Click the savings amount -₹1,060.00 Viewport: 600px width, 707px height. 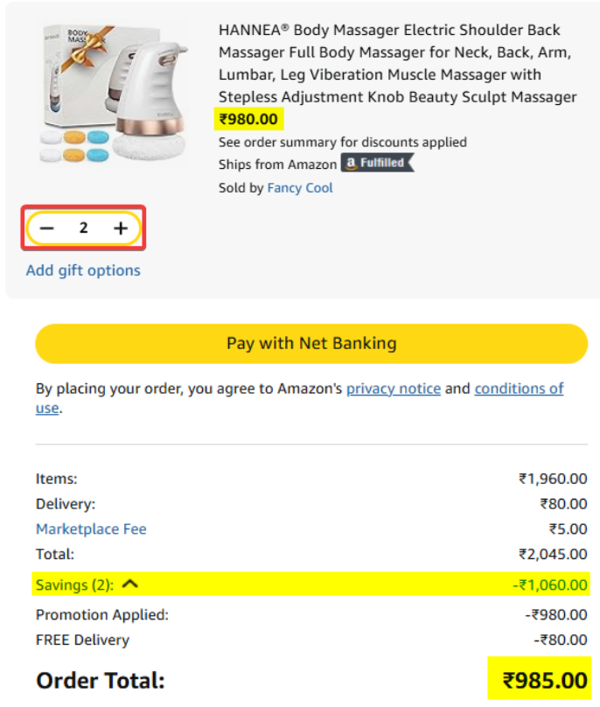click(x=551, y=584)
